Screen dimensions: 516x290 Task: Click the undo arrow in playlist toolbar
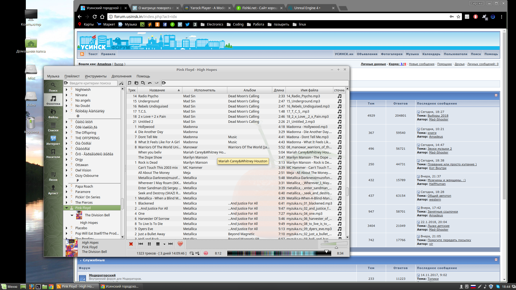coord(150,83)
